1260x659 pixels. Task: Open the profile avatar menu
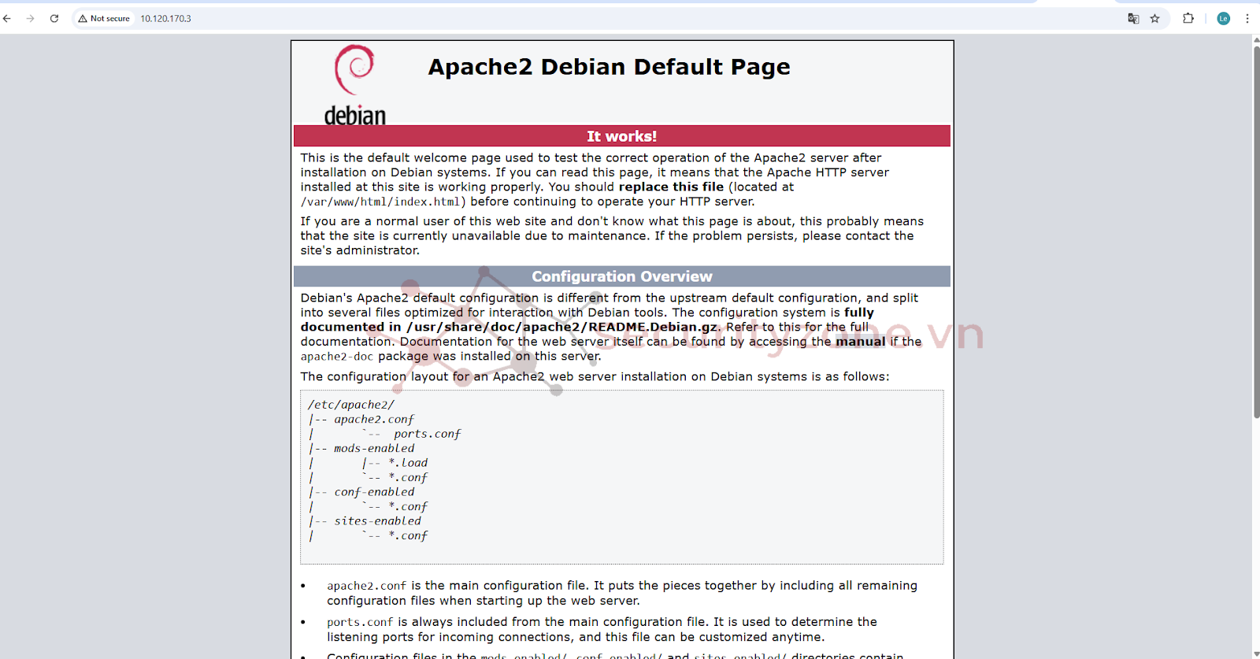[x=1223, y=18]
